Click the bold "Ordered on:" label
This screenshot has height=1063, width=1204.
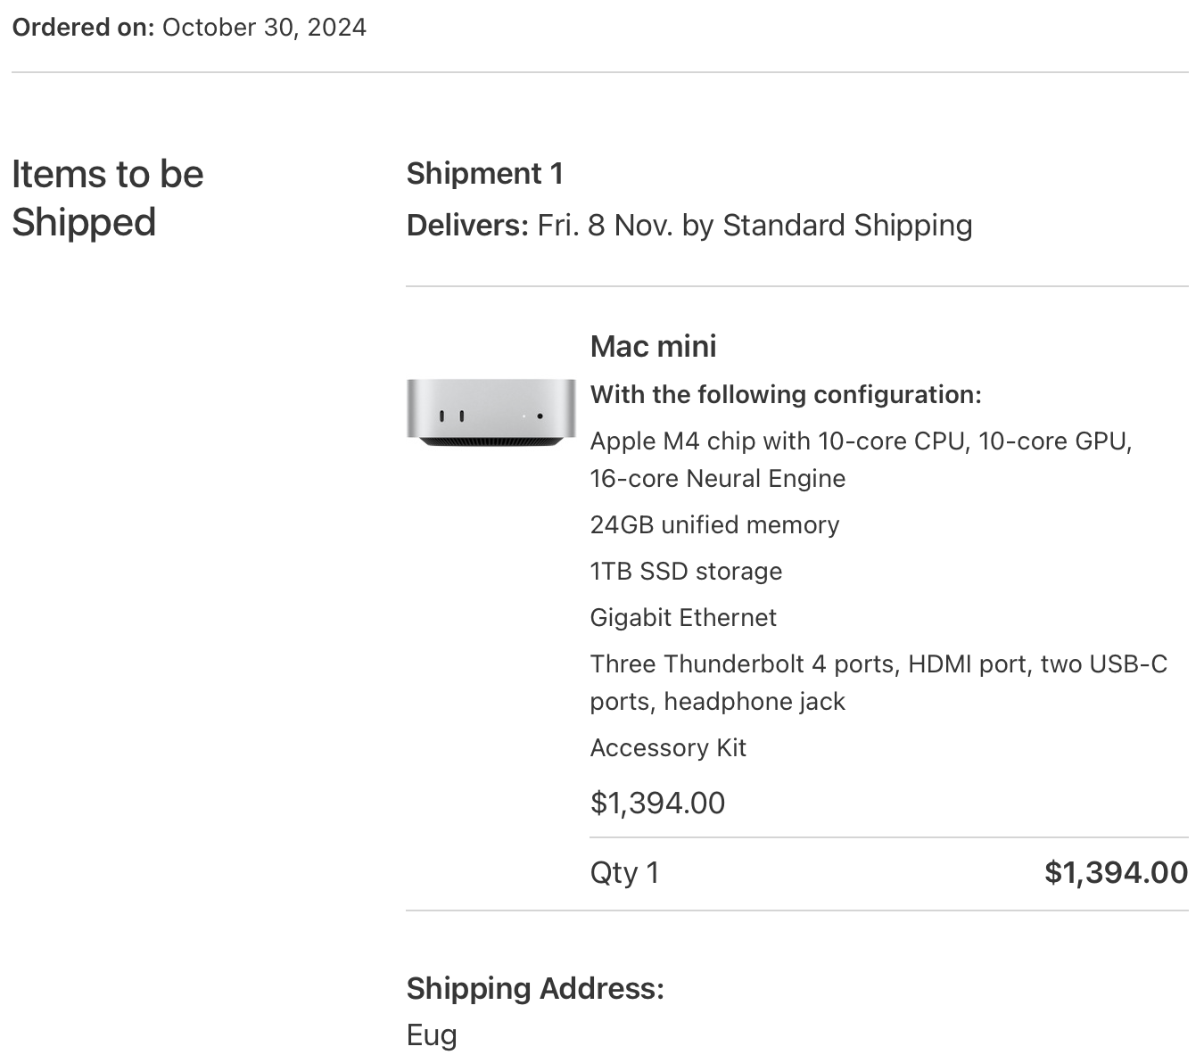pyautogui.click(x=84, y=27)
